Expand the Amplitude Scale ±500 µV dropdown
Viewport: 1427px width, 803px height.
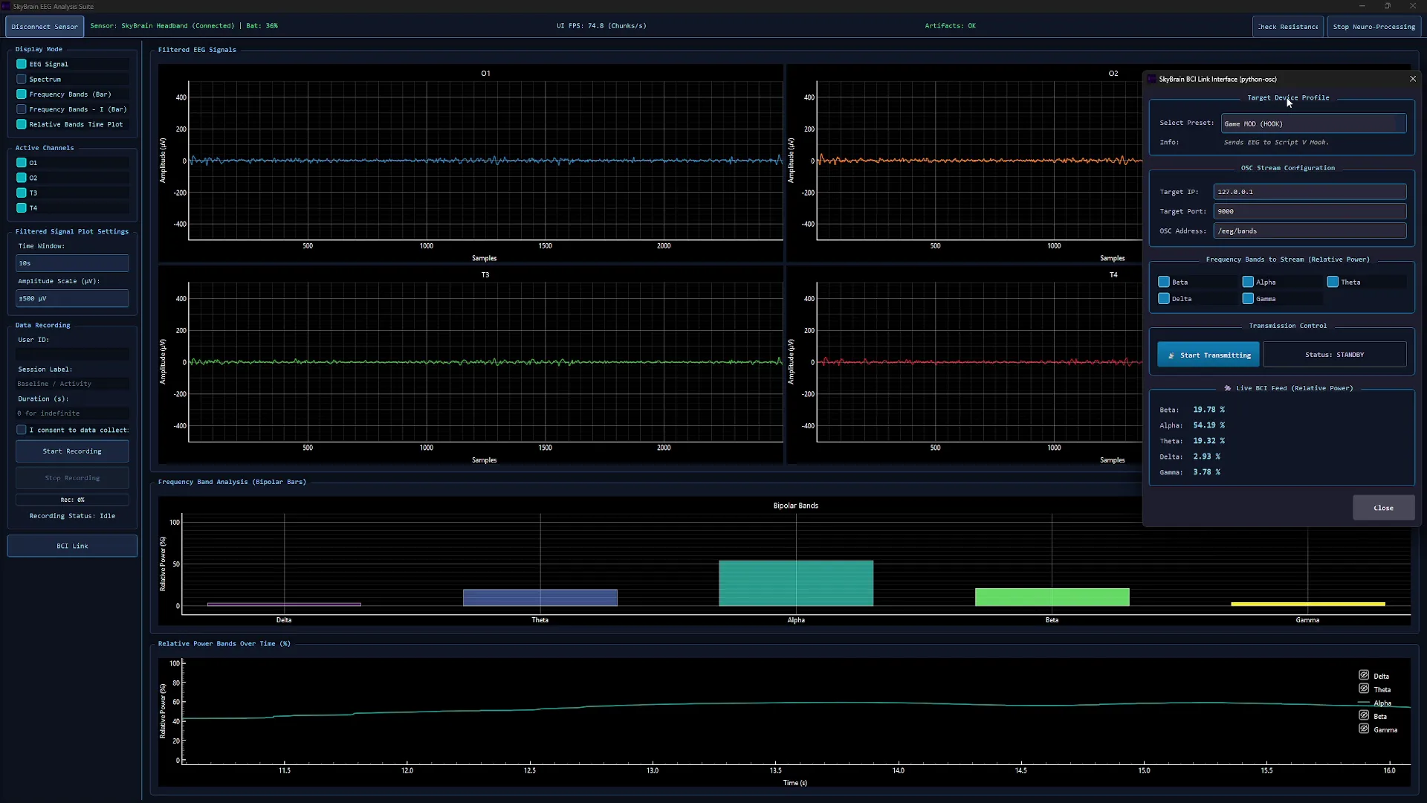(72, 298)
